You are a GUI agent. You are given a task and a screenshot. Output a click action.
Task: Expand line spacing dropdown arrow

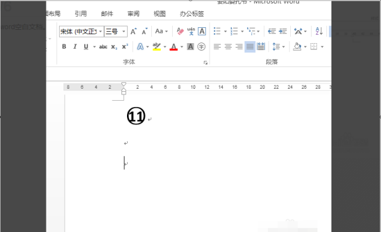(284, 47)
